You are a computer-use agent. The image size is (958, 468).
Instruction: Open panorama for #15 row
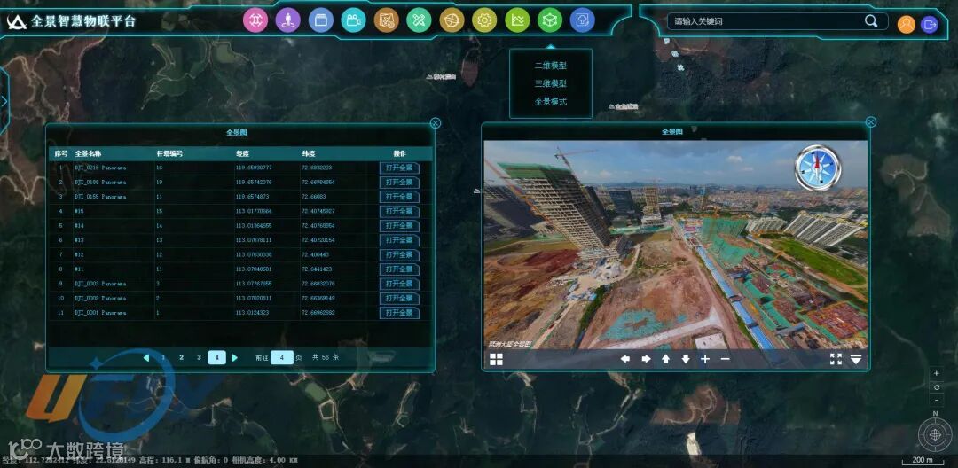click(399, 211)
